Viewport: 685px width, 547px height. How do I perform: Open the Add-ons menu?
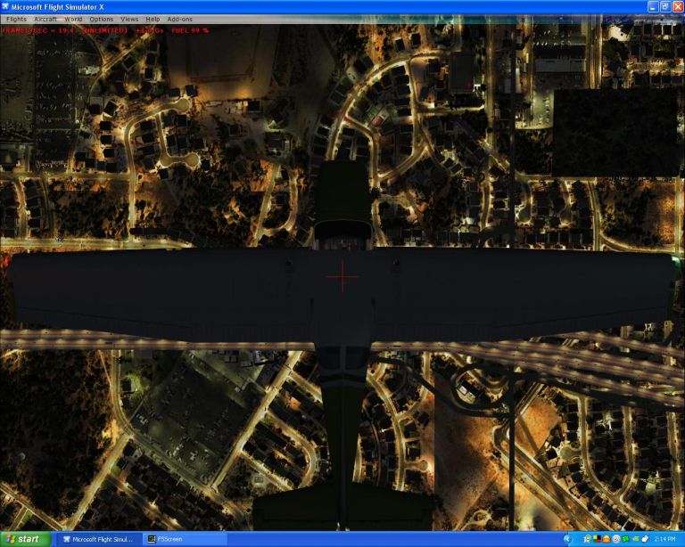point(179,20)
